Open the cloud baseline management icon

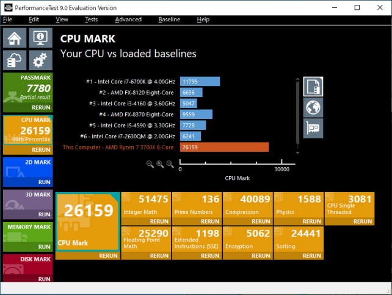15,60
